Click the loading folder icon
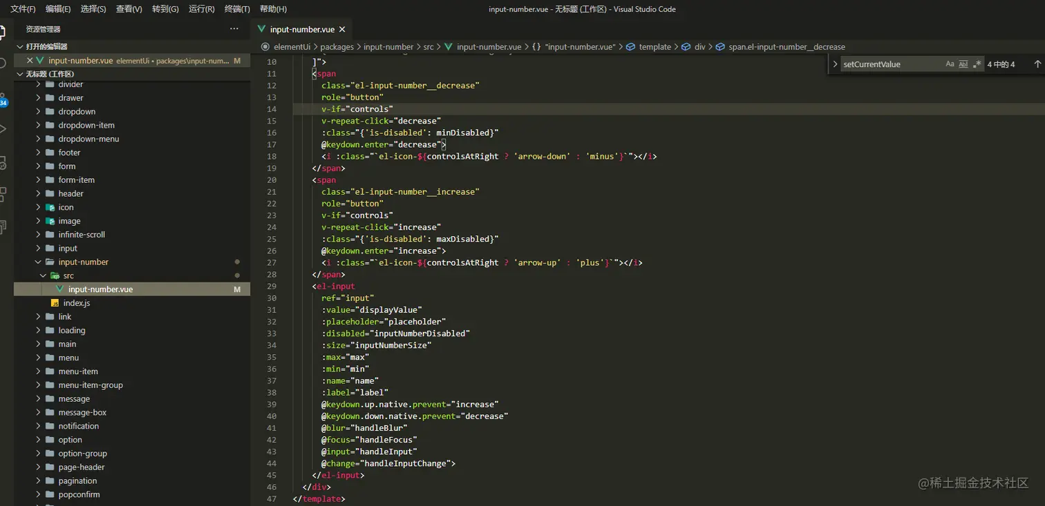Image resolution: width=1045 pixels, height=506 pixels. (50, 331)
